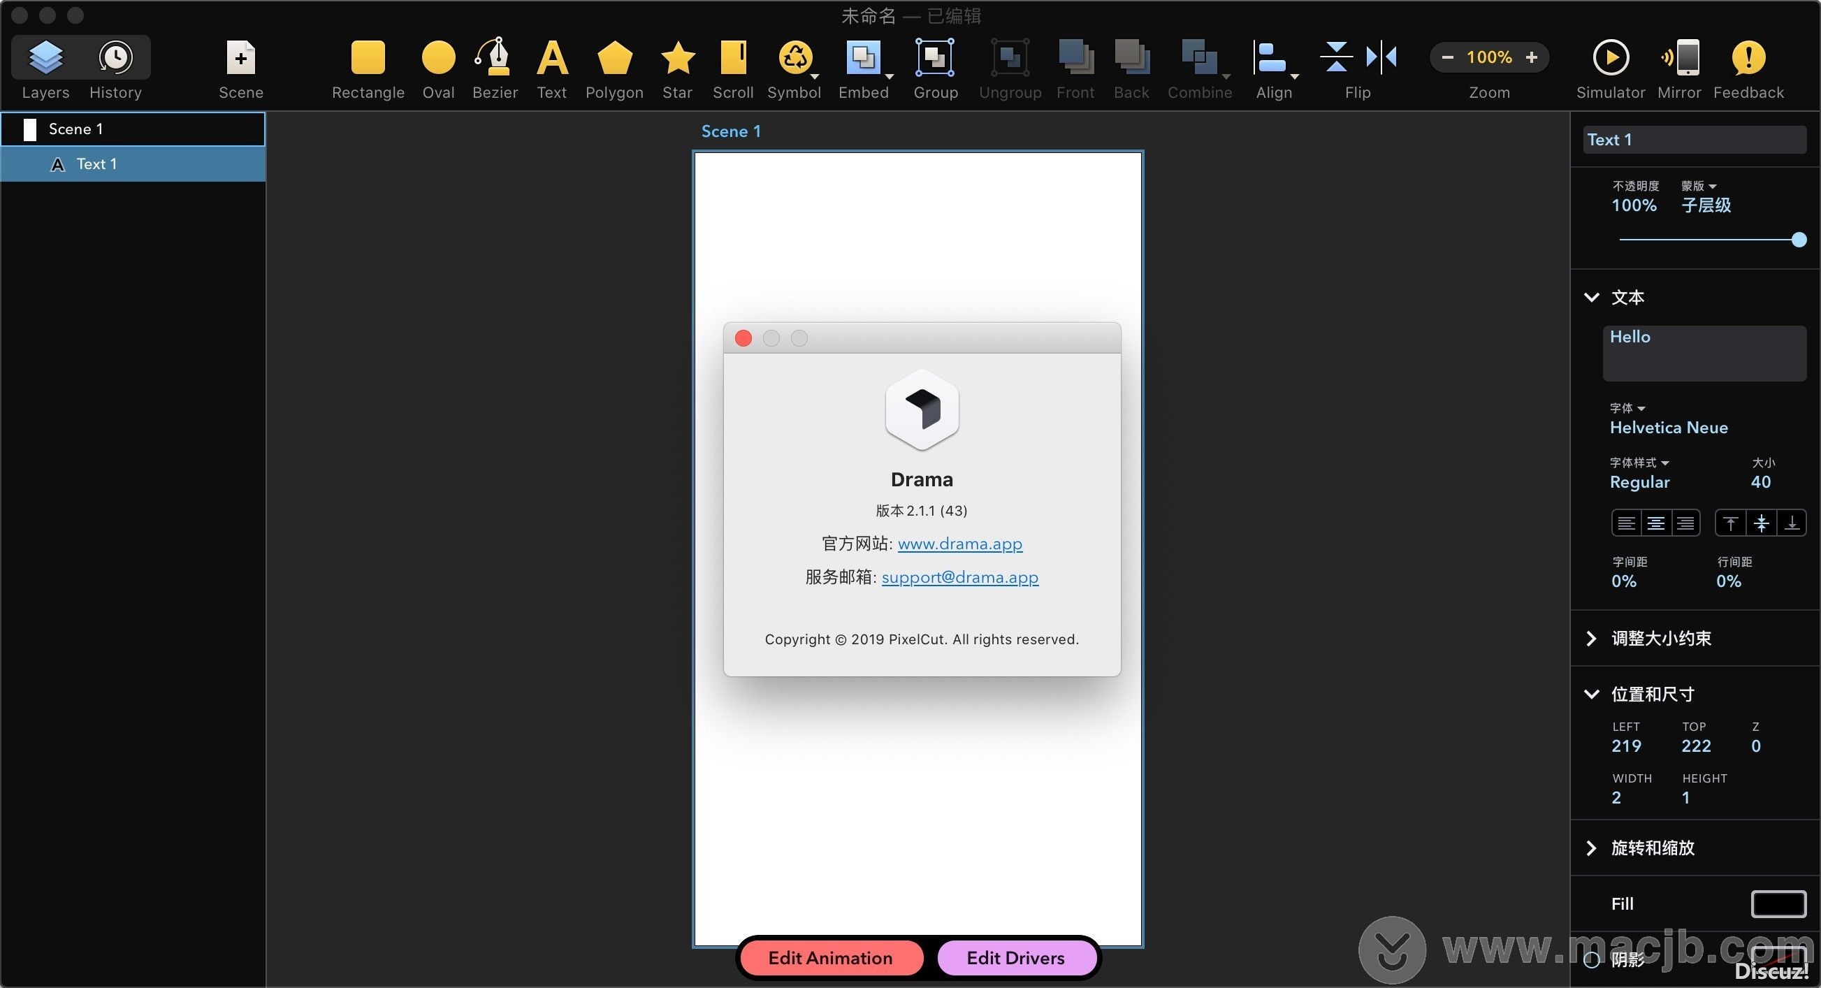Viewport: 1821px width, 988px height.
Task: Click the Symbol tool icon
Action: (x=795, y=57)
